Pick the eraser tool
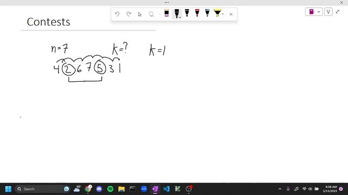 [166, 13]
